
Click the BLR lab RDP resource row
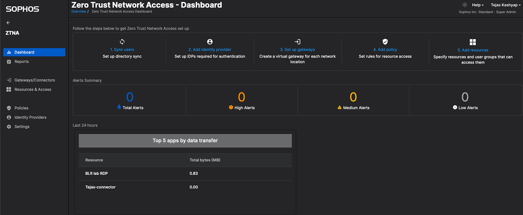pyautogui.click(x=97, y=173)
